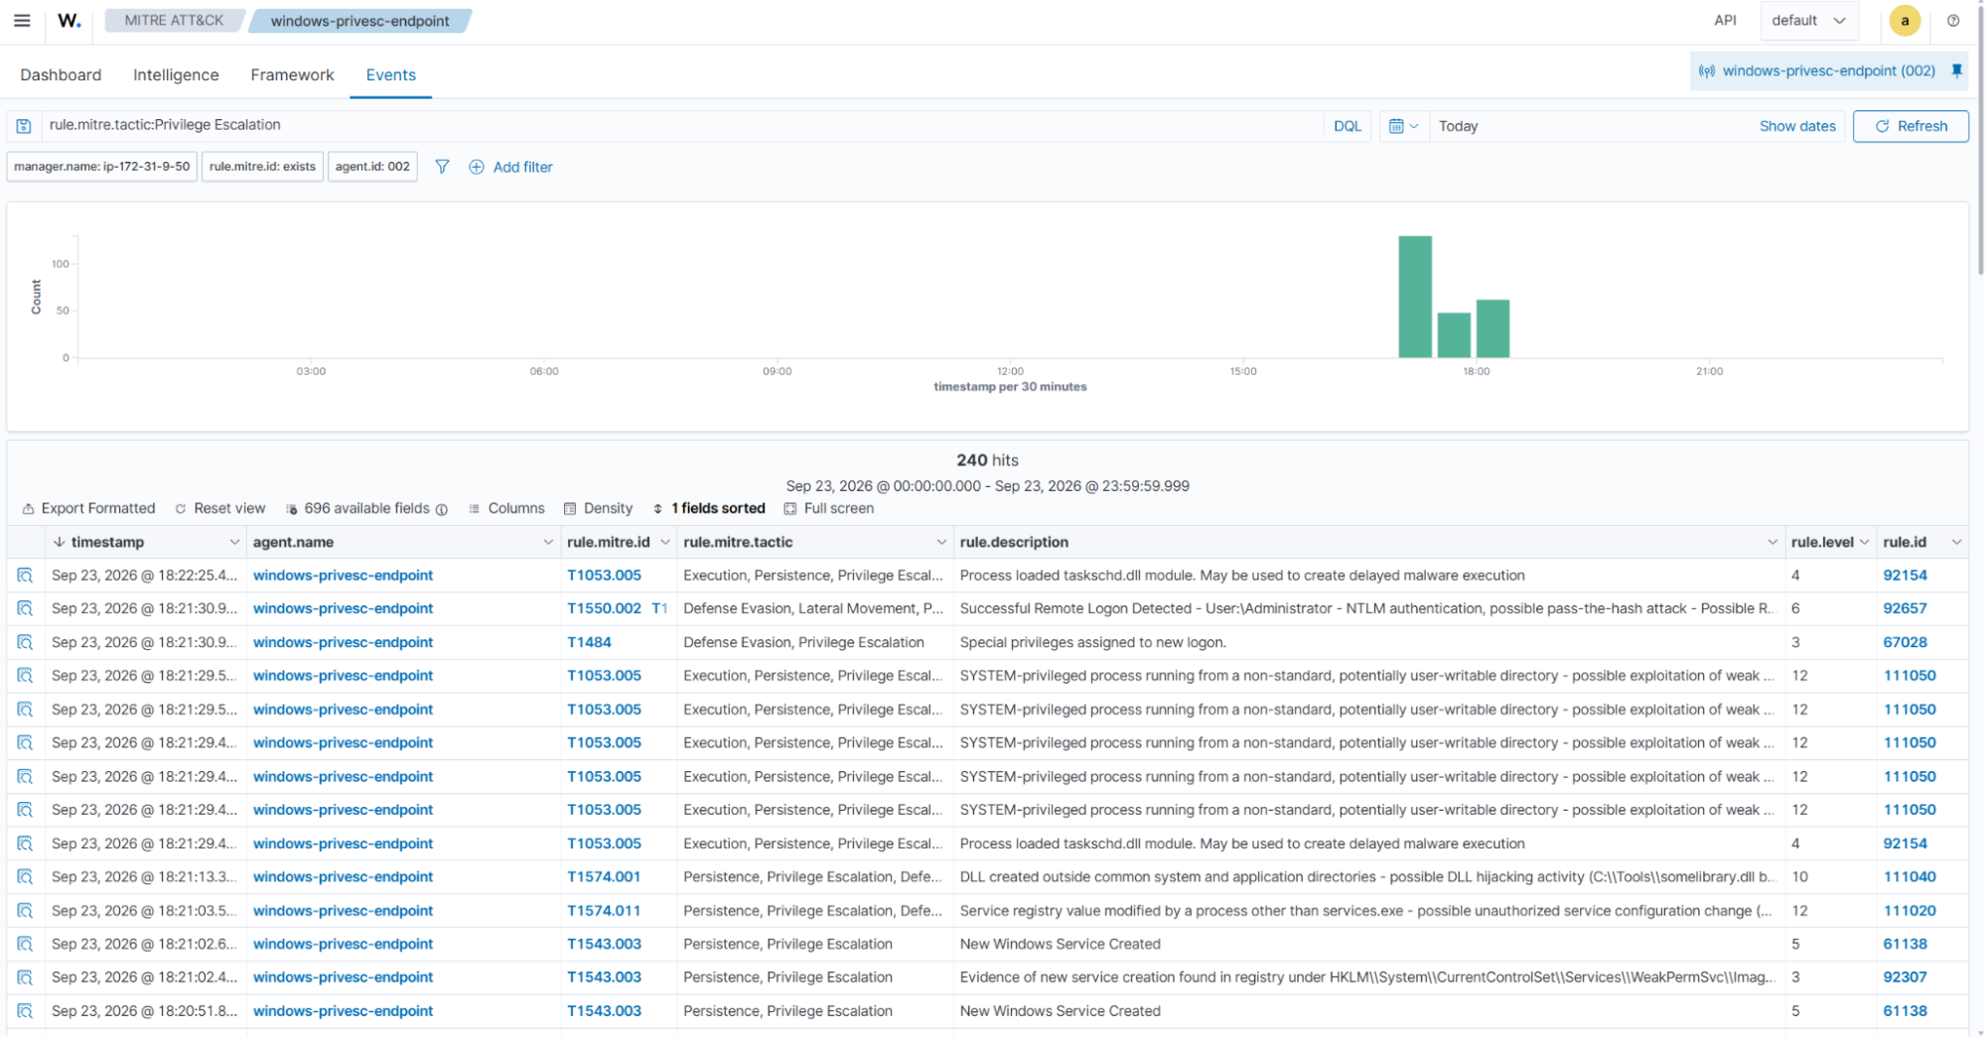Open rule.mitre.tactic column header menu
1985x1038 pixels.
tap(941, 542)
